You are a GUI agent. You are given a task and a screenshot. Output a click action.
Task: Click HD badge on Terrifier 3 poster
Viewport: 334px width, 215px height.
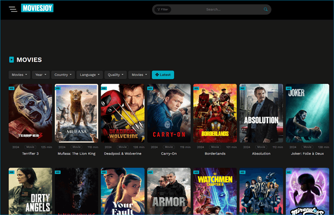(x=11, y=88)
